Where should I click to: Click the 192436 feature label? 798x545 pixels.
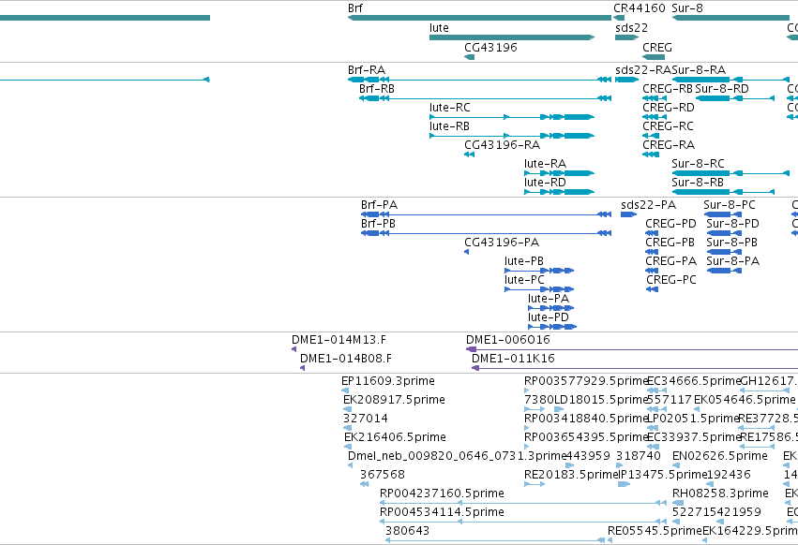[x=729, y=475]
